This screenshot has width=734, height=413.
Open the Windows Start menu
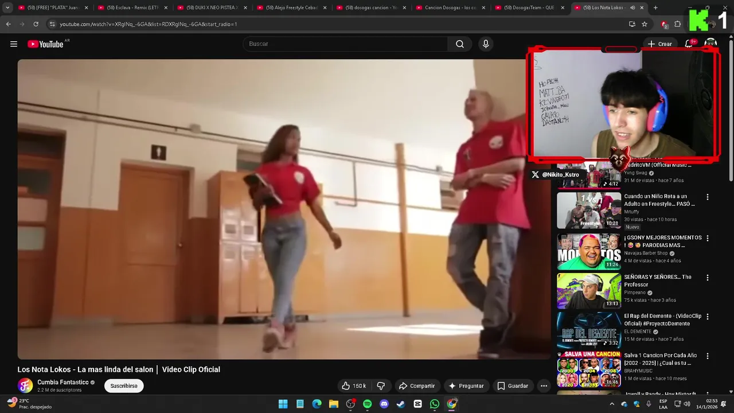click(x=283, y=404)
